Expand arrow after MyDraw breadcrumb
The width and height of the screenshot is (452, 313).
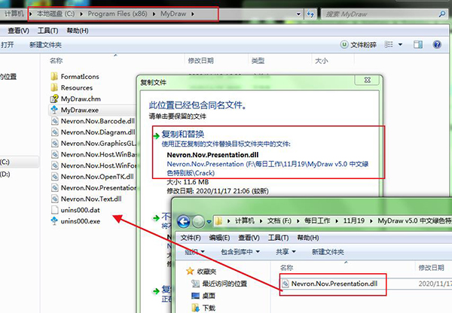pyautogui.click(x=193, y=14)
